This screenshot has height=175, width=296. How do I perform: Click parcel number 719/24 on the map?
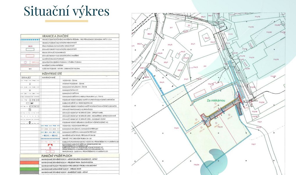[x=196, y=165]
